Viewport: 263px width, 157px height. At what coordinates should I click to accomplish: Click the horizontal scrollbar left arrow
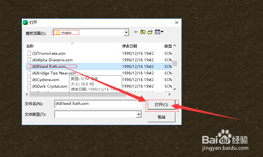pyautogui.click(x=27, y=94)
